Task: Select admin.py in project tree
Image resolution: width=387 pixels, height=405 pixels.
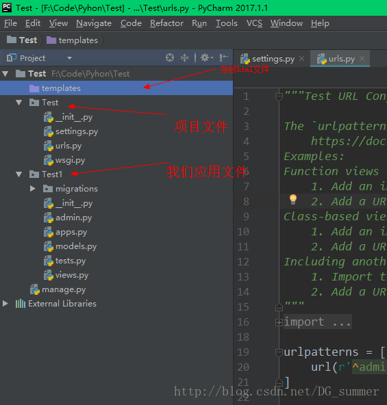Action: 74,218
